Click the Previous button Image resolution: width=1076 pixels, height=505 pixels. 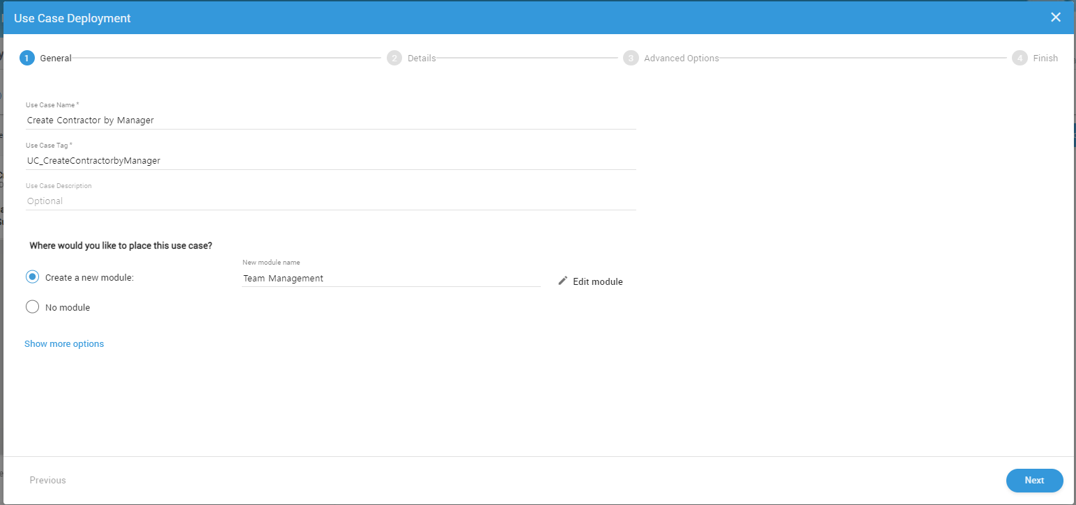click(x=48, y=480)
